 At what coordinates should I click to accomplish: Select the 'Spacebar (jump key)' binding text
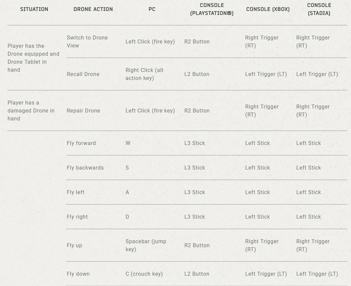(x=146, y=245)
